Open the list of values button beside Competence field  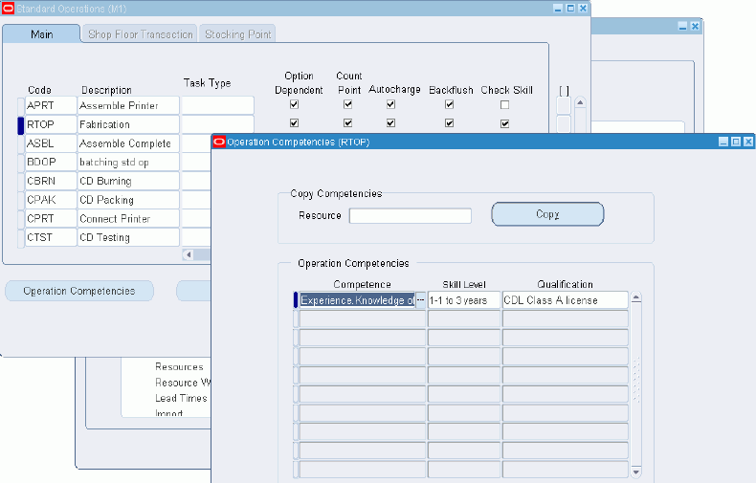pyautogui.click(x=420, y=299)
